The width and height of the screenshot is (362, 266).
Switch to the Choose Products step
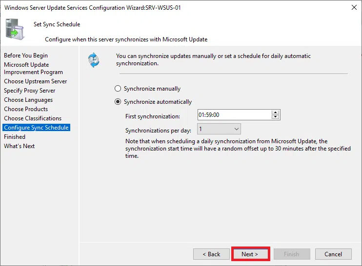(26, 109)
